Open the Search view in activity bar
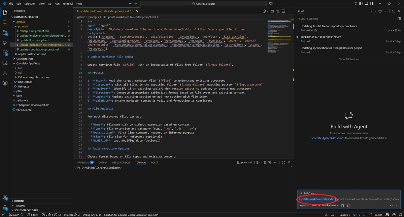The image size is (404, 217). tap(5, 23)
